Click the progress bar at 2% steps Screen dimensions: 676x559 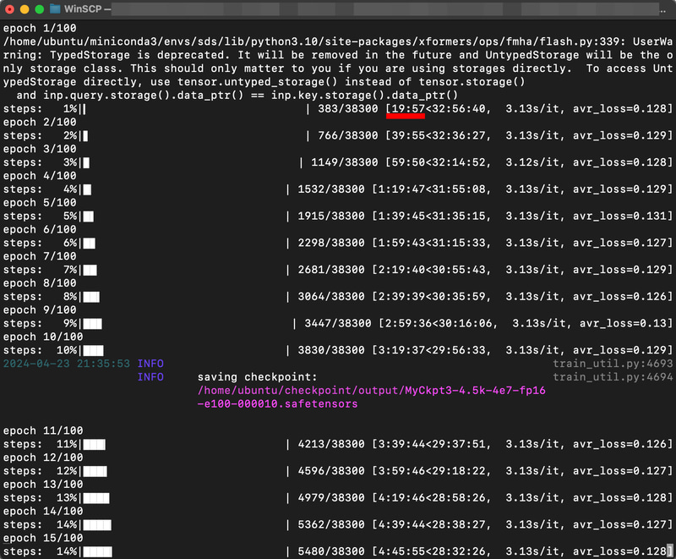[85, 136]
